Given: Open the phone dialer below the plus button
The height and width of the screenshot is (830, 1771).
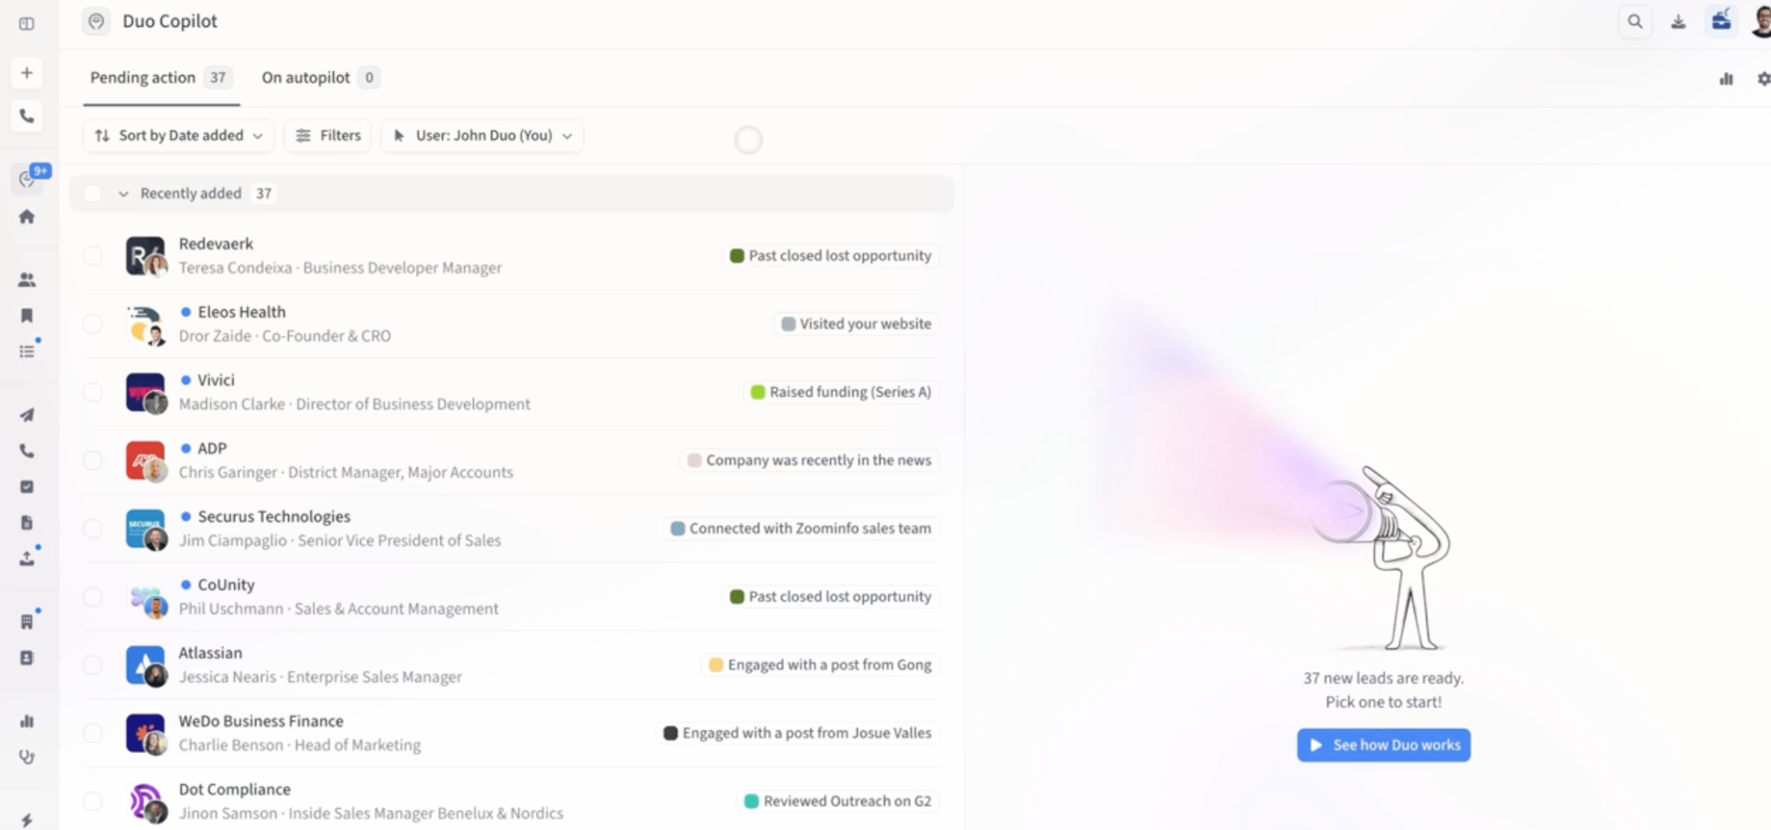Looking at the screenshot, I should point(27,116).
